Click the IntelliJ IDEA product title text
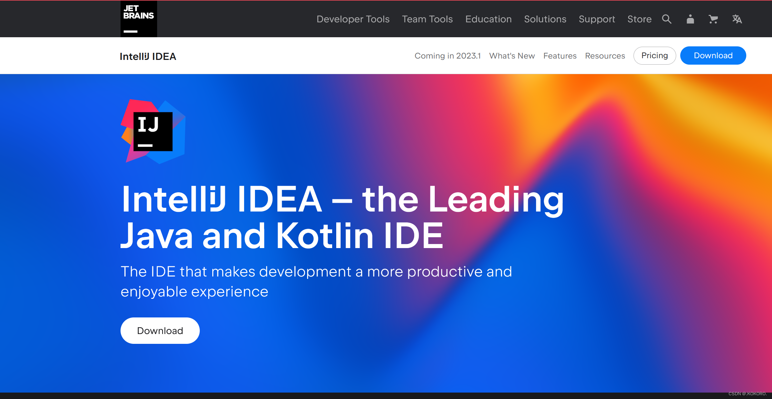The image size is (772, 399). click(148, 57)
